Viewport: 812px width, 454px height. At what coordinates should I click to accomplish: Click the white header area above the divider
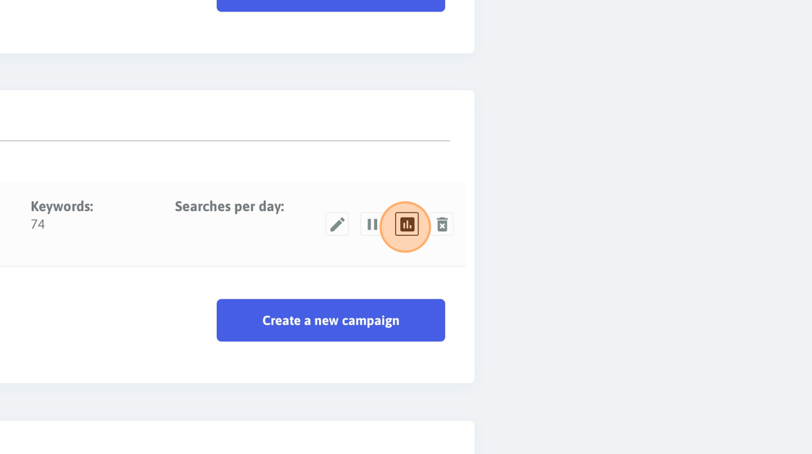pyautogui.click(x=225, y=115)
